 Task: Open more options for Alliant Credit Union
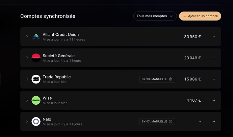point(213,37)
